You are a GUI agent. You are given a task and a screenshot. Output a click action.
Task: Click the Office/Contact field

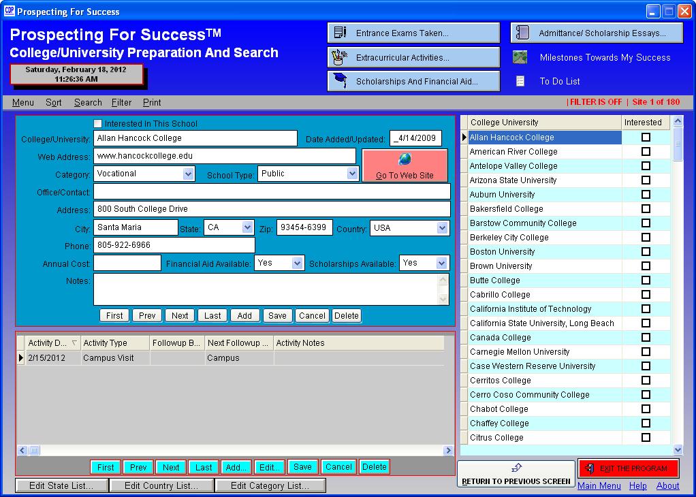pos(272,192)
